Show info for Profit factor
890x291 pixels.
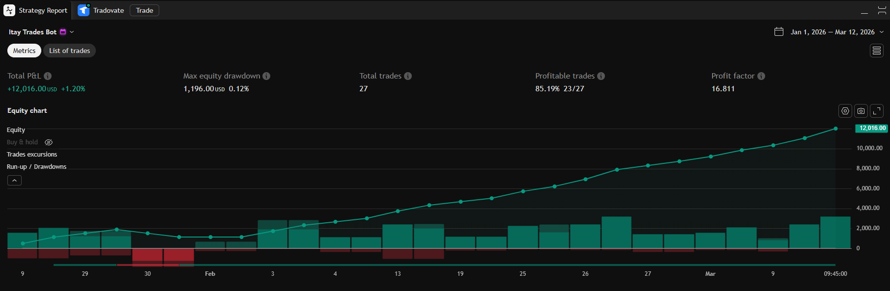(761, 76)
